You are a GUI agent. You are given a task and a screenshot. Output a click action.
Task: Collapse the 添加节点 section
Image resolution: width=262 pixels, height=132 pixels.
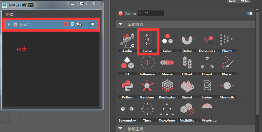tap(120, 24)
